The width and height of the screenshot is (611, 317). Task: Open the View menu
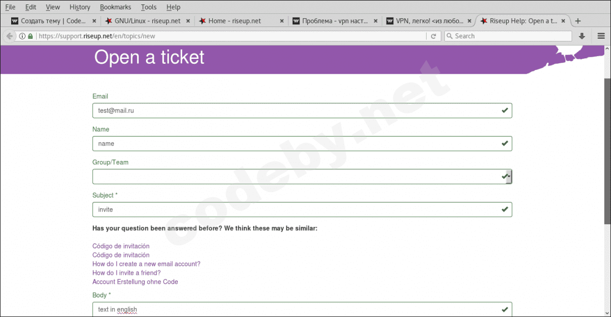pos(53,7)
